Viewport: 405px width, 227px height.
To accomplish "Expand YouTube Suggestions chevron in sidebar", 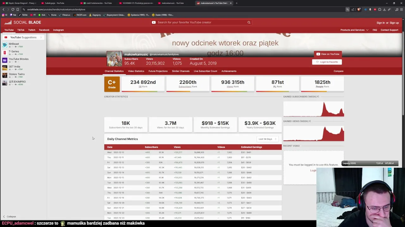I will coord(41,37).
